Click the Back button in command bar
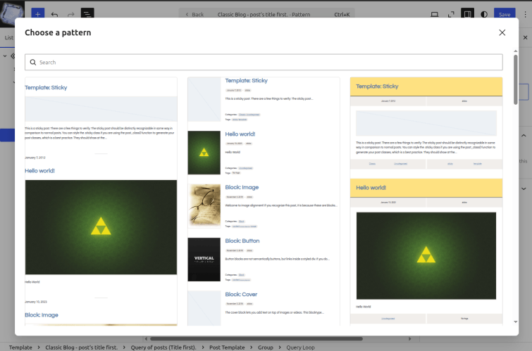Image resolution: width=532 pixels, height=351 pixels. point(194,15)
